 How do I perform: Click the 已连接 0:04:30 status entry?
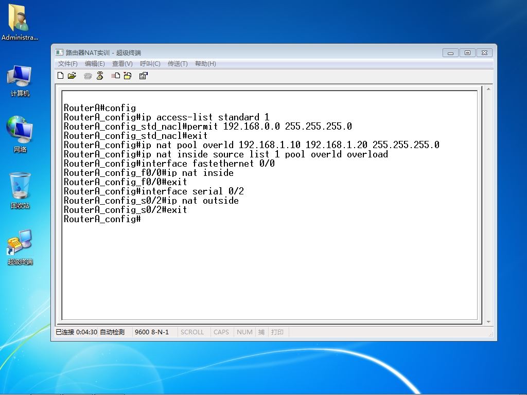click(x=76, y=332)
